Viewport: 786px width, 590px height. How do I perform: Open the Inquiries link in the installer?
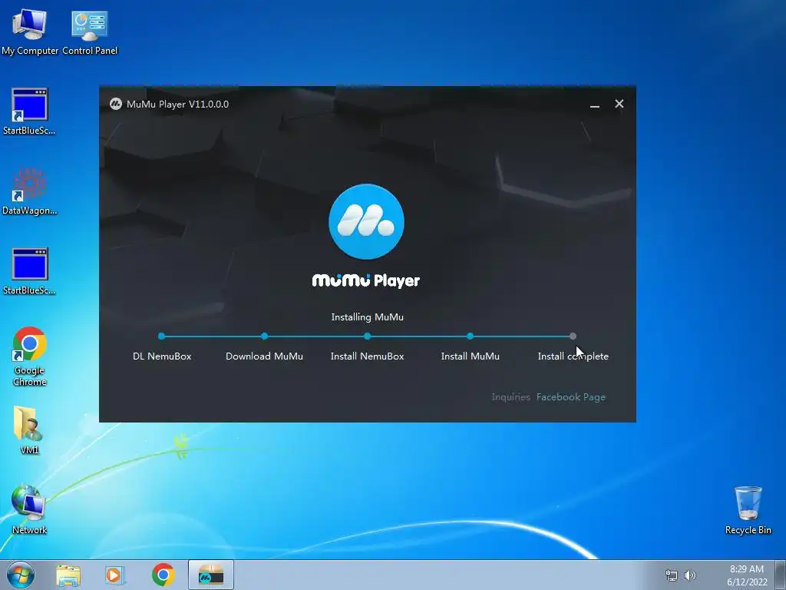click(510, 397)
